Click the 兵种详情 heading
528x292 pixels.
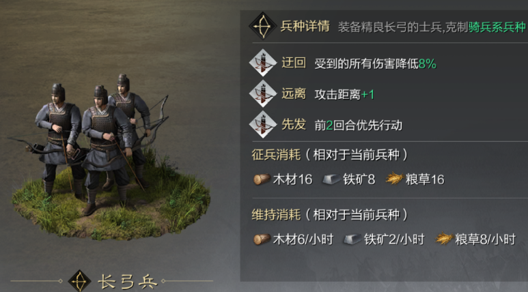pyautogui.click(x=305, y=26)
